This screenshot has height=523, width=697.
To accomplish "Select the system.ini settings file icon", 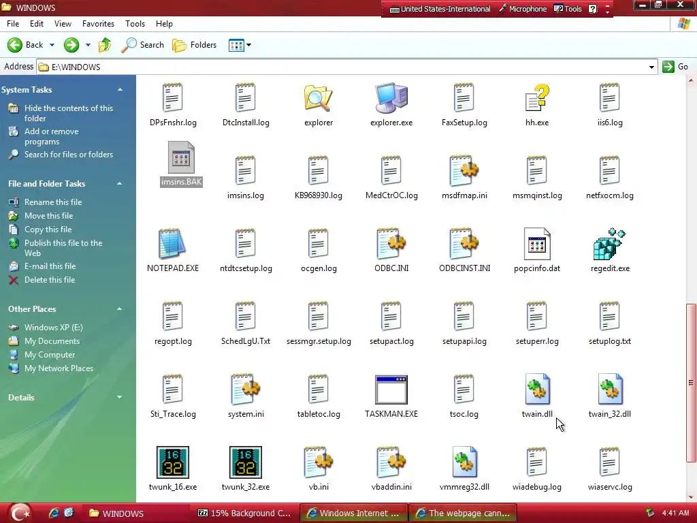I will coord(245,390).
